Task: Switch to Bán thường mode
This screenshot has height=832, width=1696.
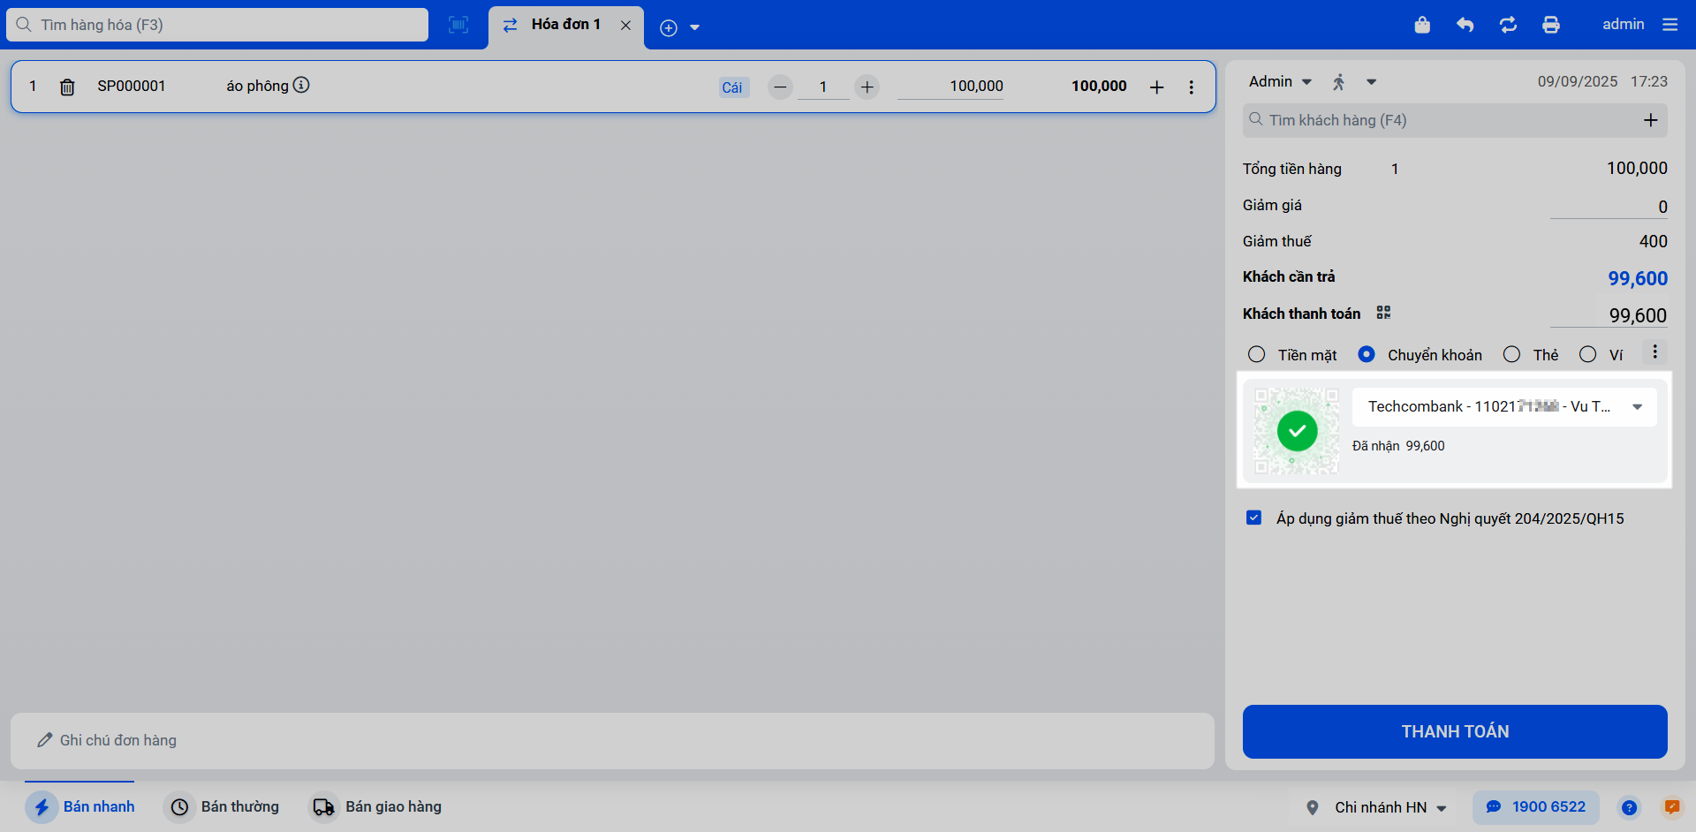Action: [223, 806]
